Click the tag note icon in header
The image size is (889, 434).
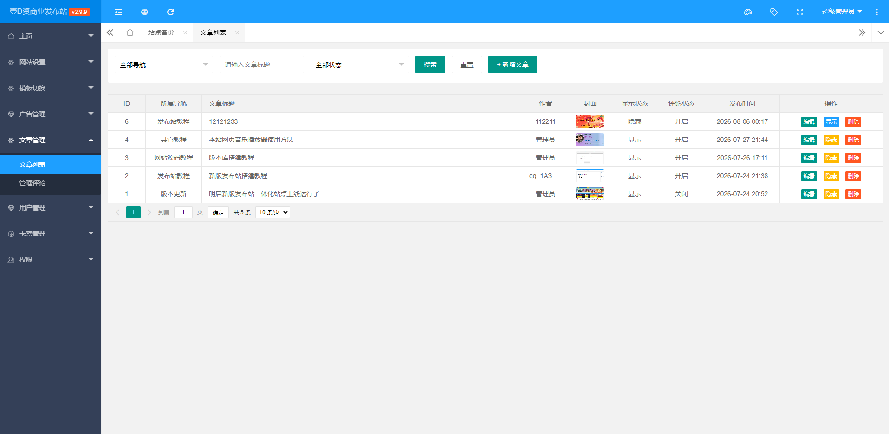774,12
